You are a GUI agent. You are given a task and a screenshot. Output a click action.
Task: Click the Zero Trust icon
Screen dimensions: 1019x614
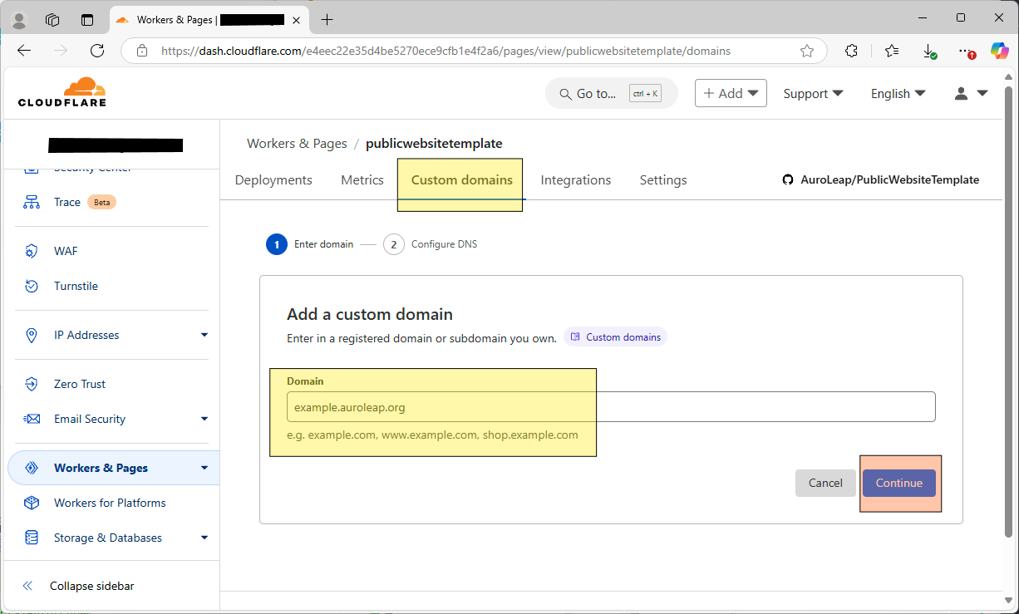point(32,384)
